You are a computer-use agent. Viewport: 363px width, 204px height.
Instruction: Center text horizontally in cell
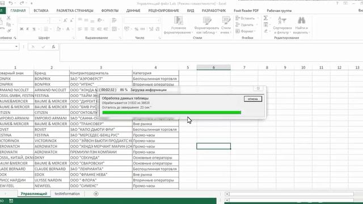pyautogui.click(x=86, y=29)
